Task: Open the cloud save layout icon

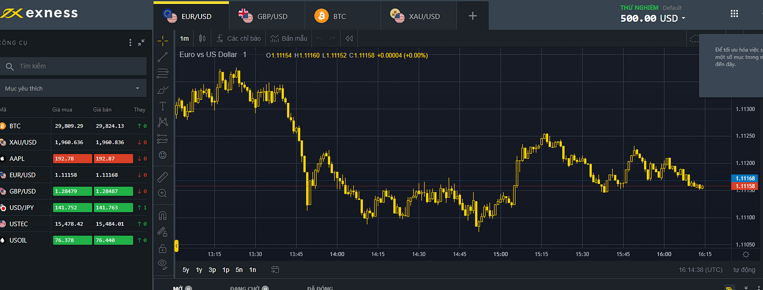Action: pyautogui.click(x=694, y=39)
